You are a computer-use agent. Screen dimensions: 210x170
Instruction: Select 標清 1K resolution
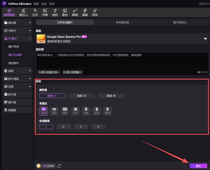pos(52,96)
